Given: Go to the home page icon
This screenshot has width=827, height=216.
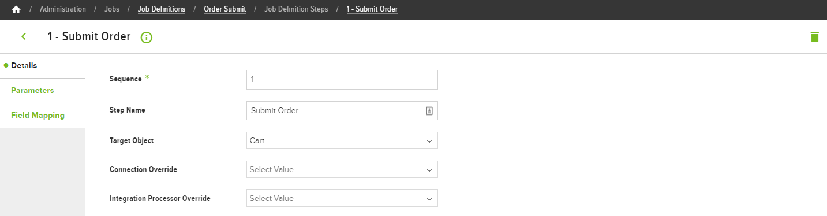Looking at the screenshot, I should pyautogui.click(x=16, y=9).
